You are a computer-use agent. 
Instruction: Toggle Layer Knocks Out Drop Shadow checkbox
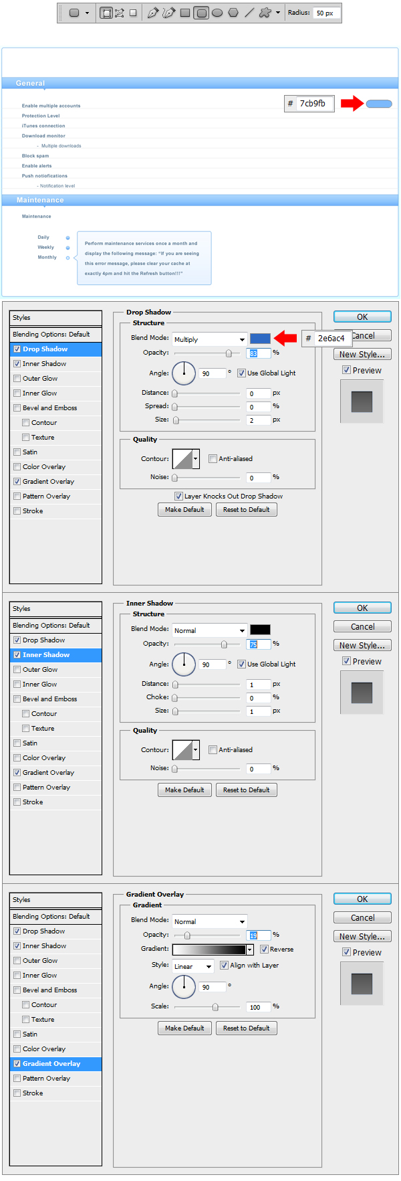[x=178, y=496]
